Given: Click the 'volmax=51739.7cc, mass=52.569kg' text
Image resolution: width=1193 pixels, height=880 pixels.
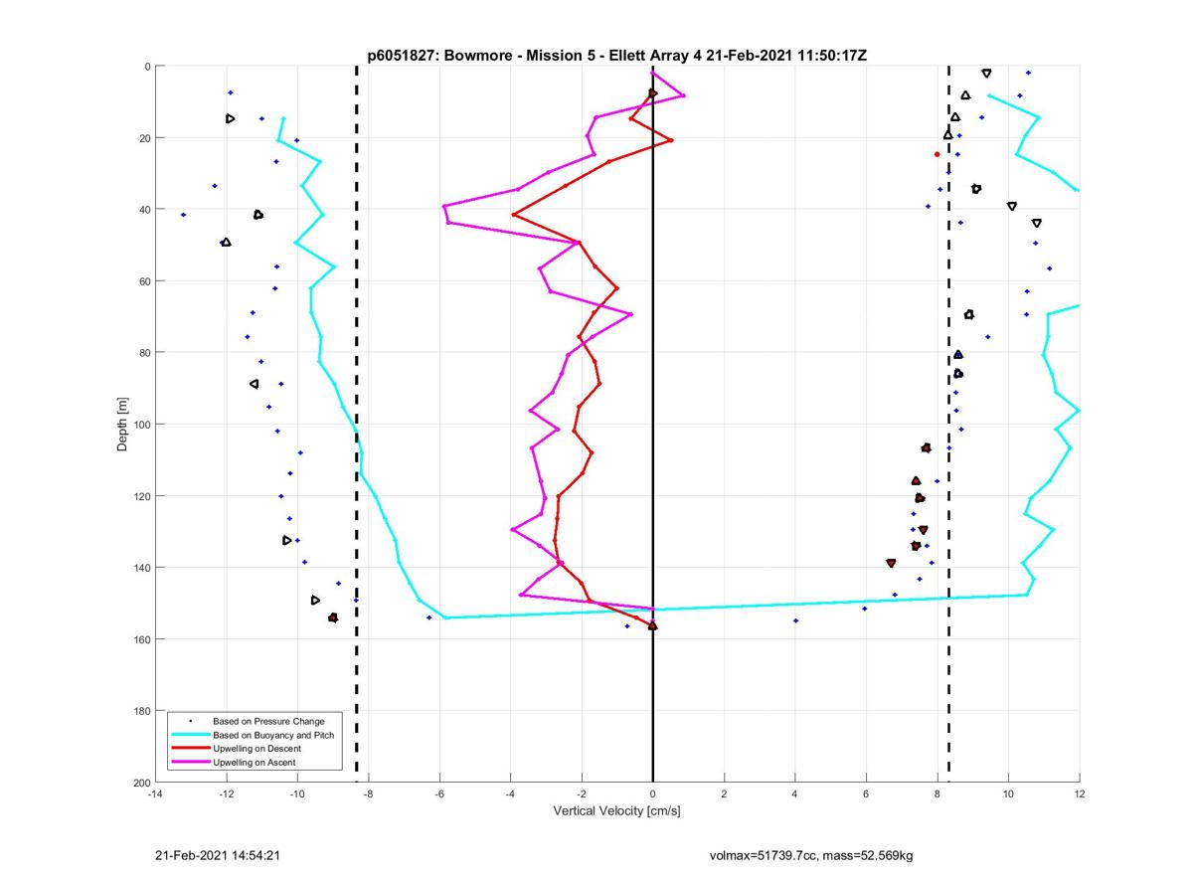Looking at the screenshot, I should tap(811, 855).
